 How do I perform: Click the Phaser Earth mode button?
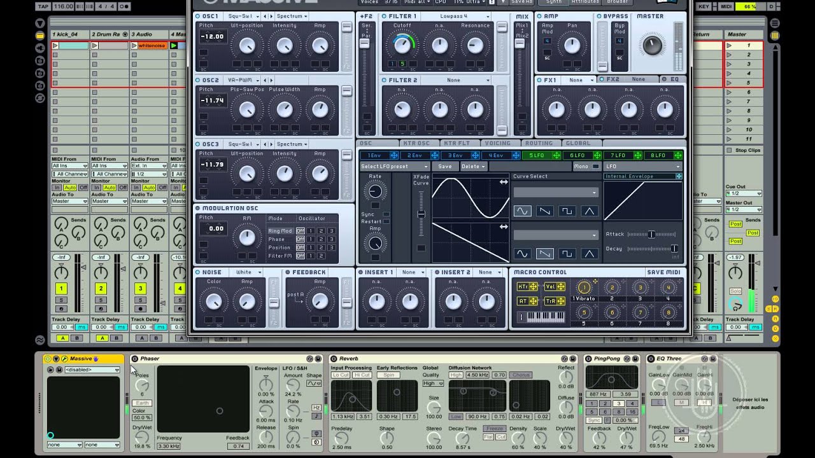142,403
